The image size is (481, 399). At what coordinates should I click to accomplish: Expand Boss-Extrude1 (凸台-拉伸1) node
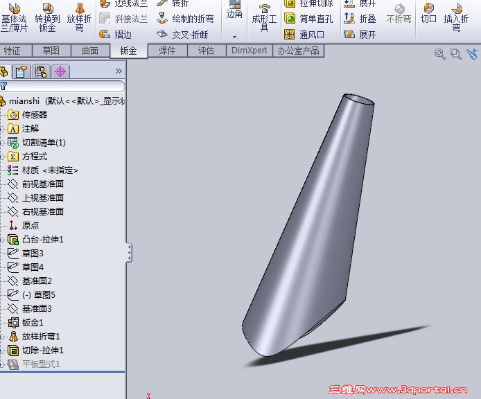tap(1, 240)
